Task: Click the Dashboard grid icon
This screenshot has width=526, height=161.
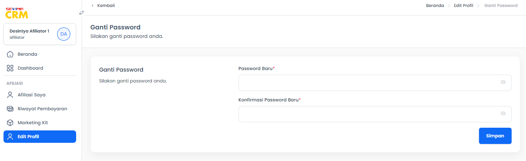Action: 10,68
